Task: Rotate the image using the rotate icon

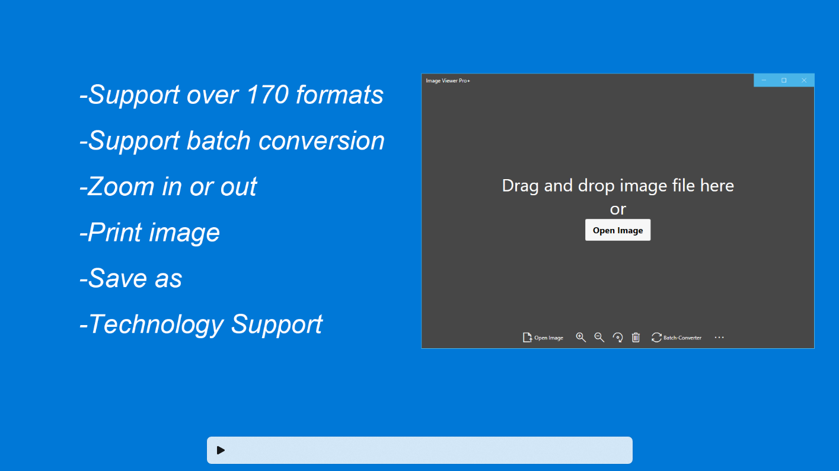Action: click(x=618, y=338)
